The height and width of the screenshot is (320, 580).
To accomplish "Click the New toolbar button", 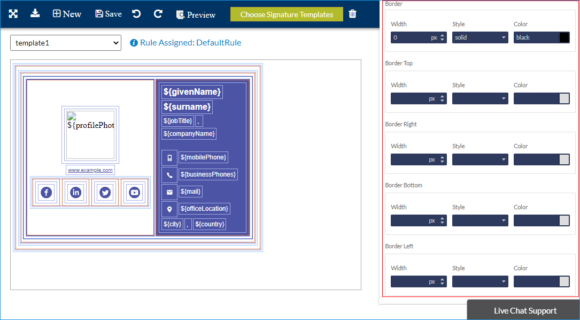I will (67, 14).
